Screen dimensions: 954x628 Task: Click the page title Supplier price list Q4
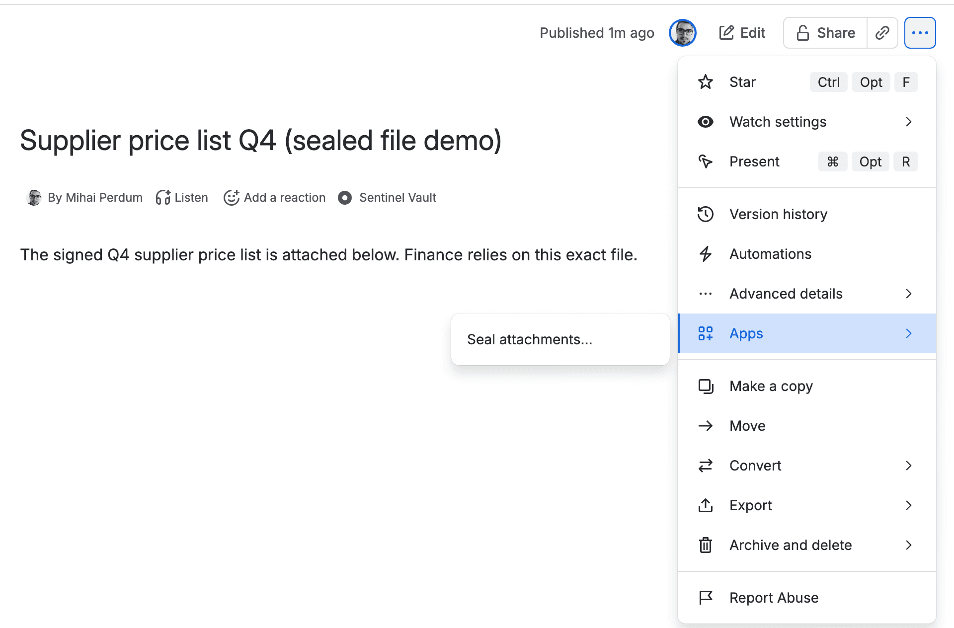(261, 141)
